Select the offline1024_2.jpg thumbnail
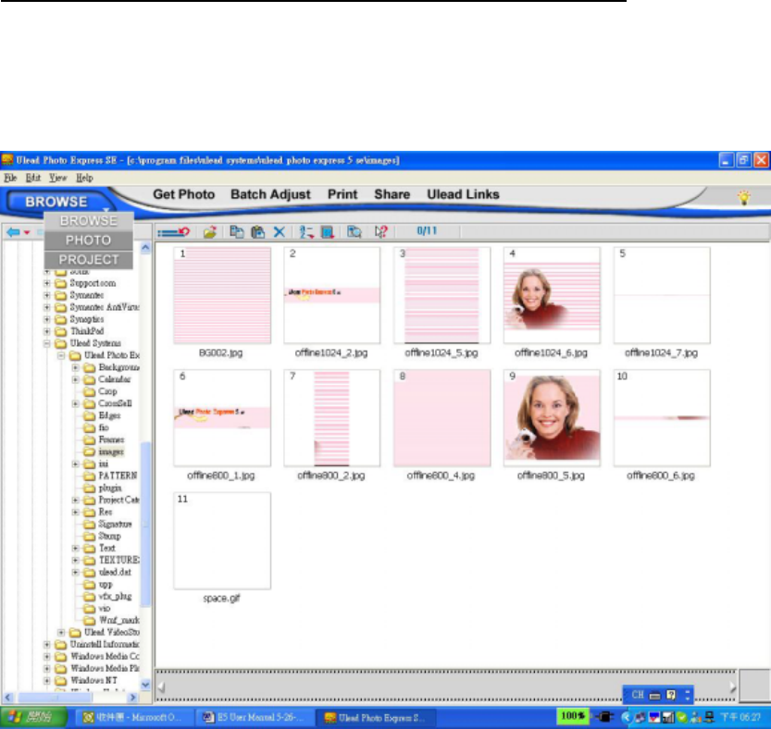The height and width of the screenshot is (729, 771). (x=332, y=295)
